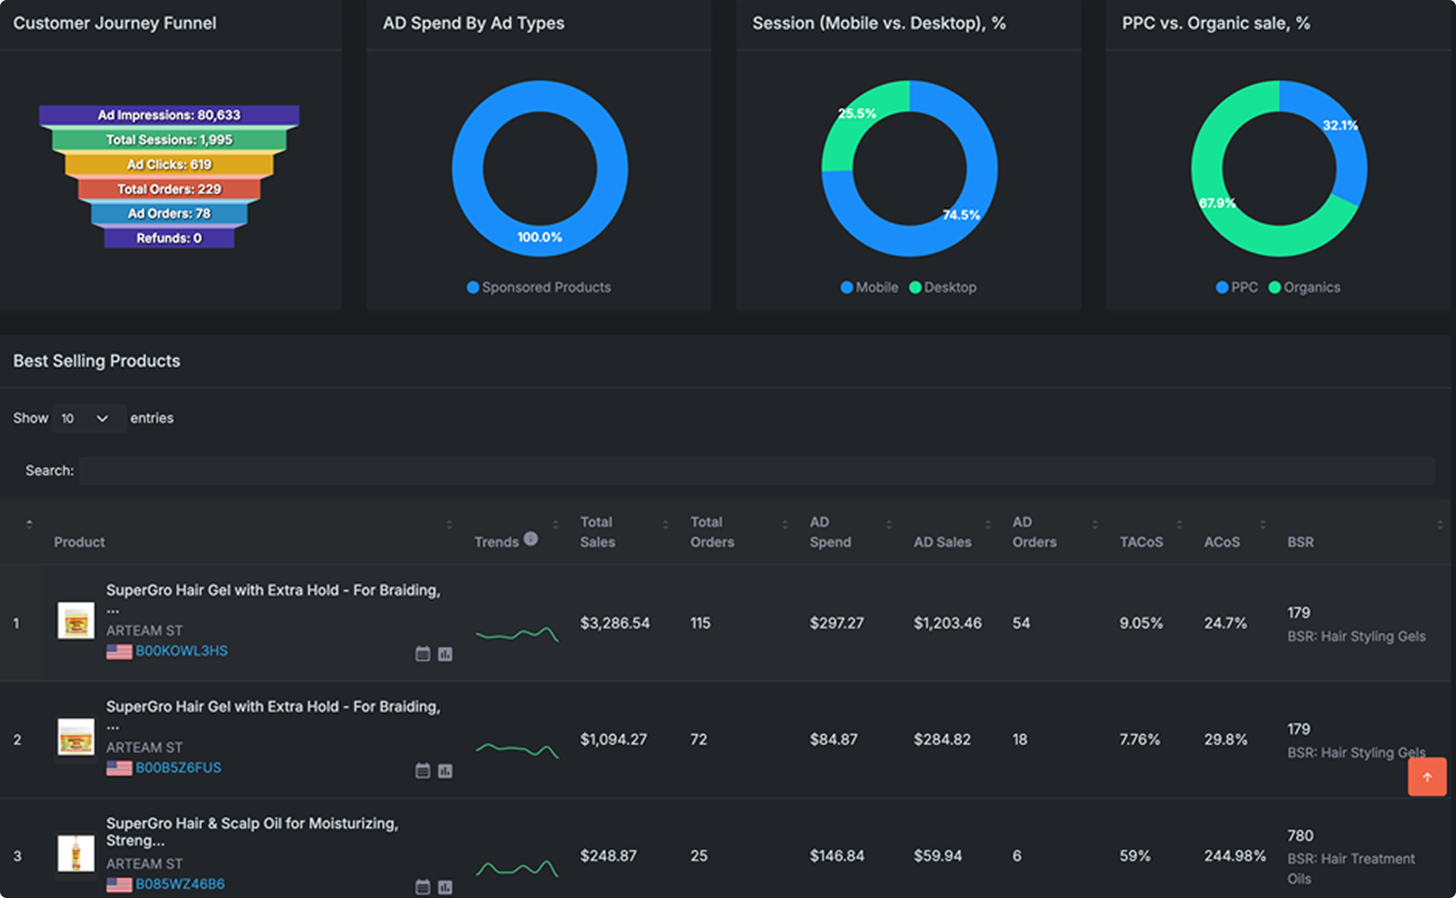This screenshot has height=898, width=1456.
Task: Click the Trends info icon
Action: click(531, 538)
